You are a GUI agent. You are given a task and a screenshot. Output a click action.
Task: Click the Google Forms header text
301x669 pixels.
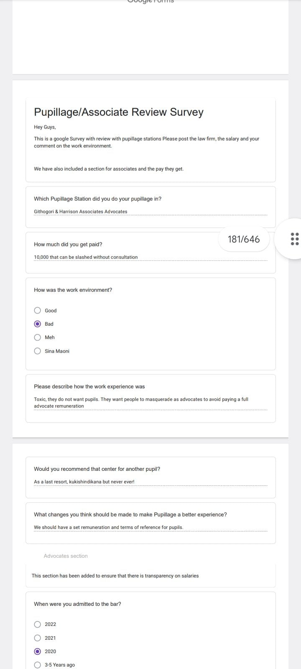point(150,2)
